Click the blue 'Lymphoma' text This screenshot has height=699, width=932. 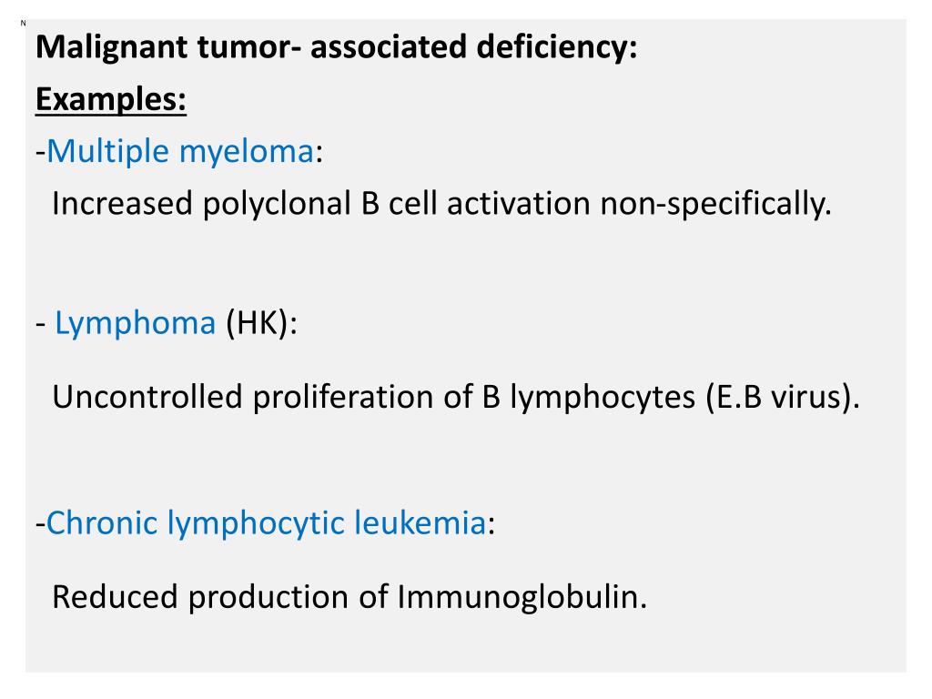click(135, 323)
